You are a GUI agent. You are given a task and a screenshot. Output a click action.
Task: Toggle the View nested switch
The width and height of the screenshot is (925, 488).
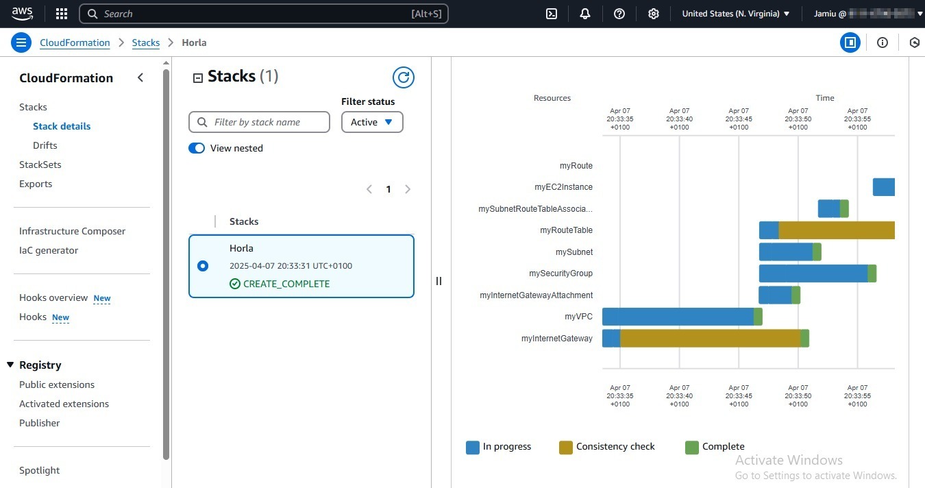click(x=197, y=148)
